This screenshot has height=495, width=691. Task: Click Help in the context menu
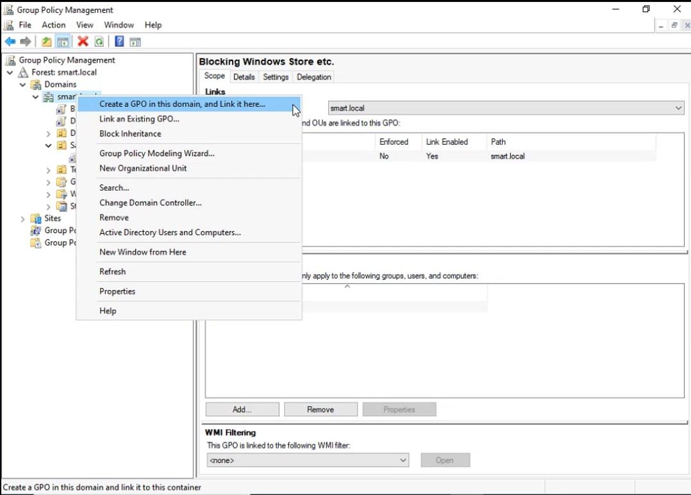point(189,311)
